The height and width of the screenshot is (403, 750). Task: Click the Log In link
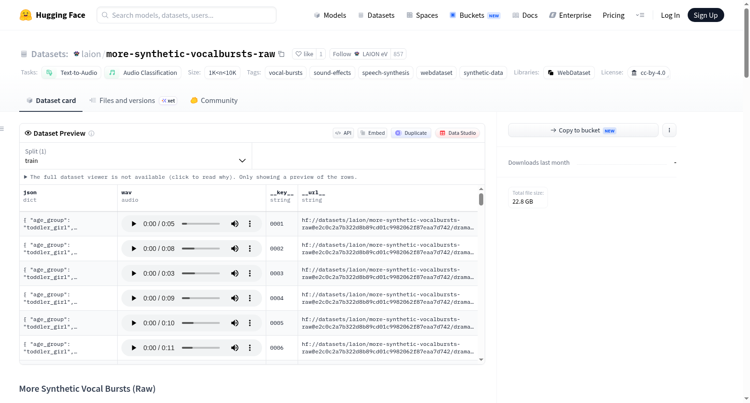coord(670,15)
